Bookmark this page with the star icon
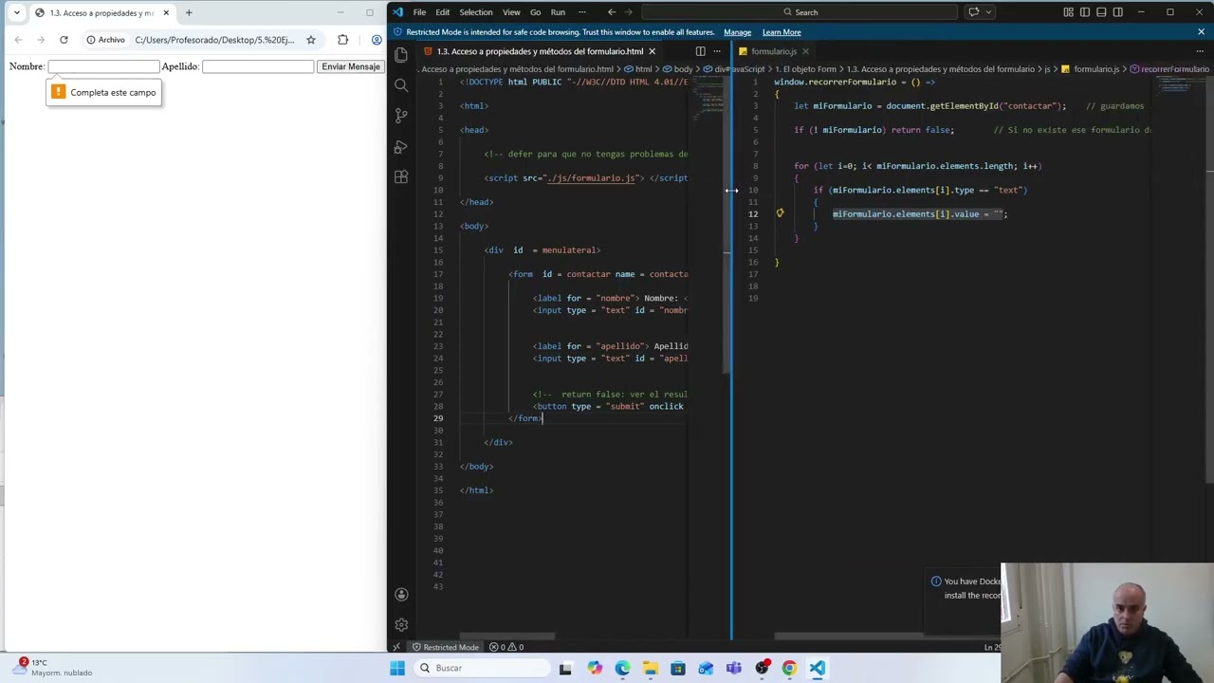Viewport: 1214px width, 683px height. click(310, 40)
